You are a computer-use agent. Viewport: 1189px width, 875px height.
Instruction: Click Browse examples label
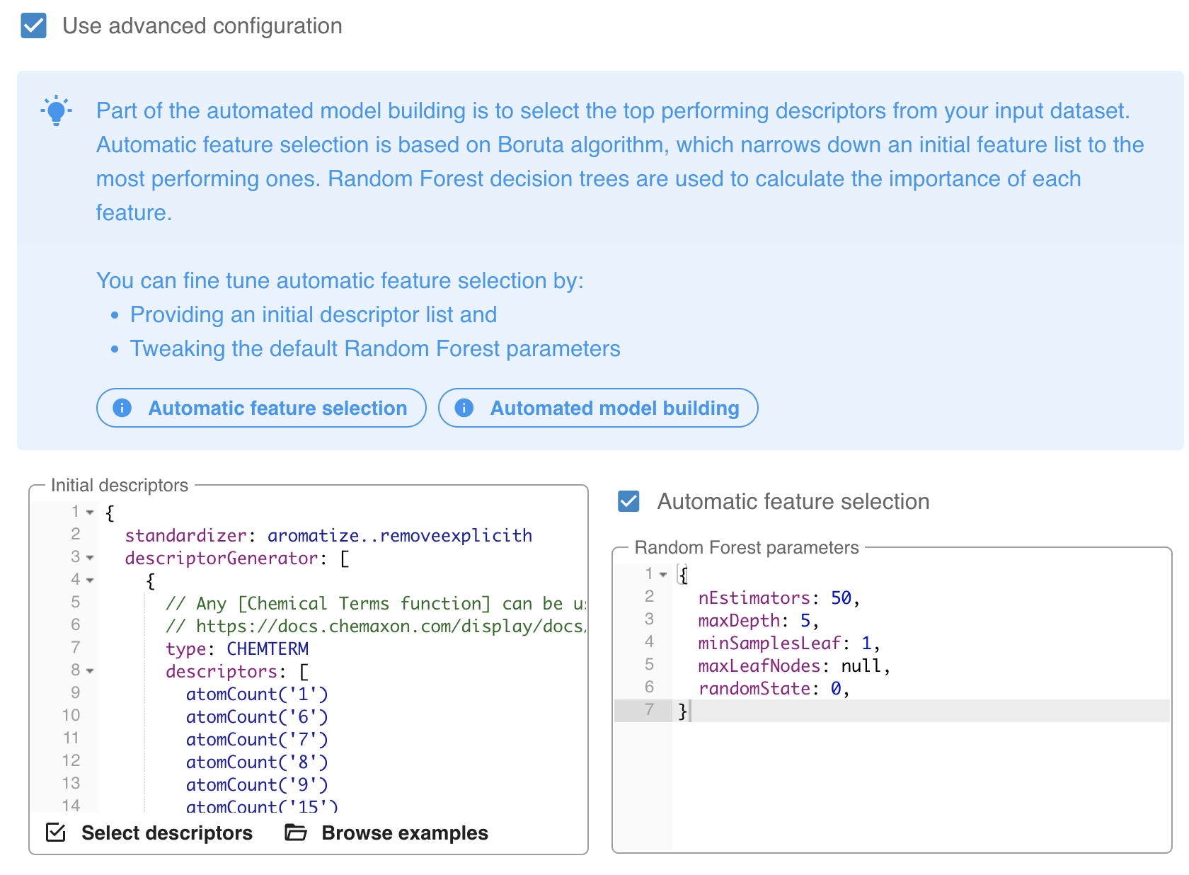[404, 833]
